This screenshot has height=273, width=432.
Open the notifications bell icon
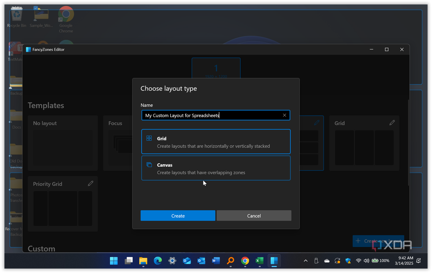click(x=419, y=261)
